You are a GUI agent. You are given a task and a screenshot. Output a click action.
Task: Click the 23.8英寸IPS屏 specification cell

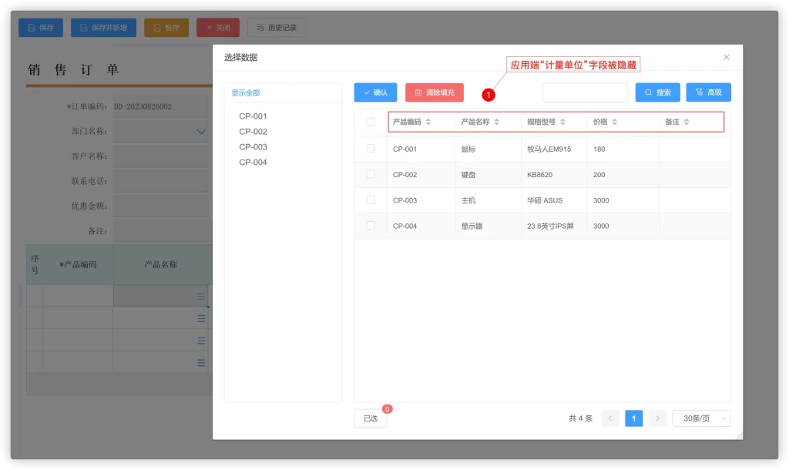pos(553,226)
